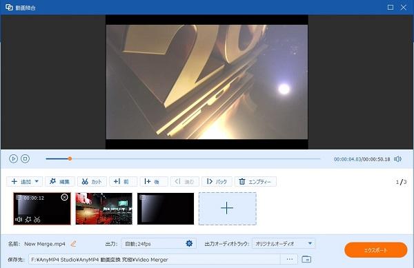Image resolution: width=414 pixels, height=268 pixels.
Task: Click the New Merge.mp4 file name
Action: pyautogui.click(x=45, y=244)
